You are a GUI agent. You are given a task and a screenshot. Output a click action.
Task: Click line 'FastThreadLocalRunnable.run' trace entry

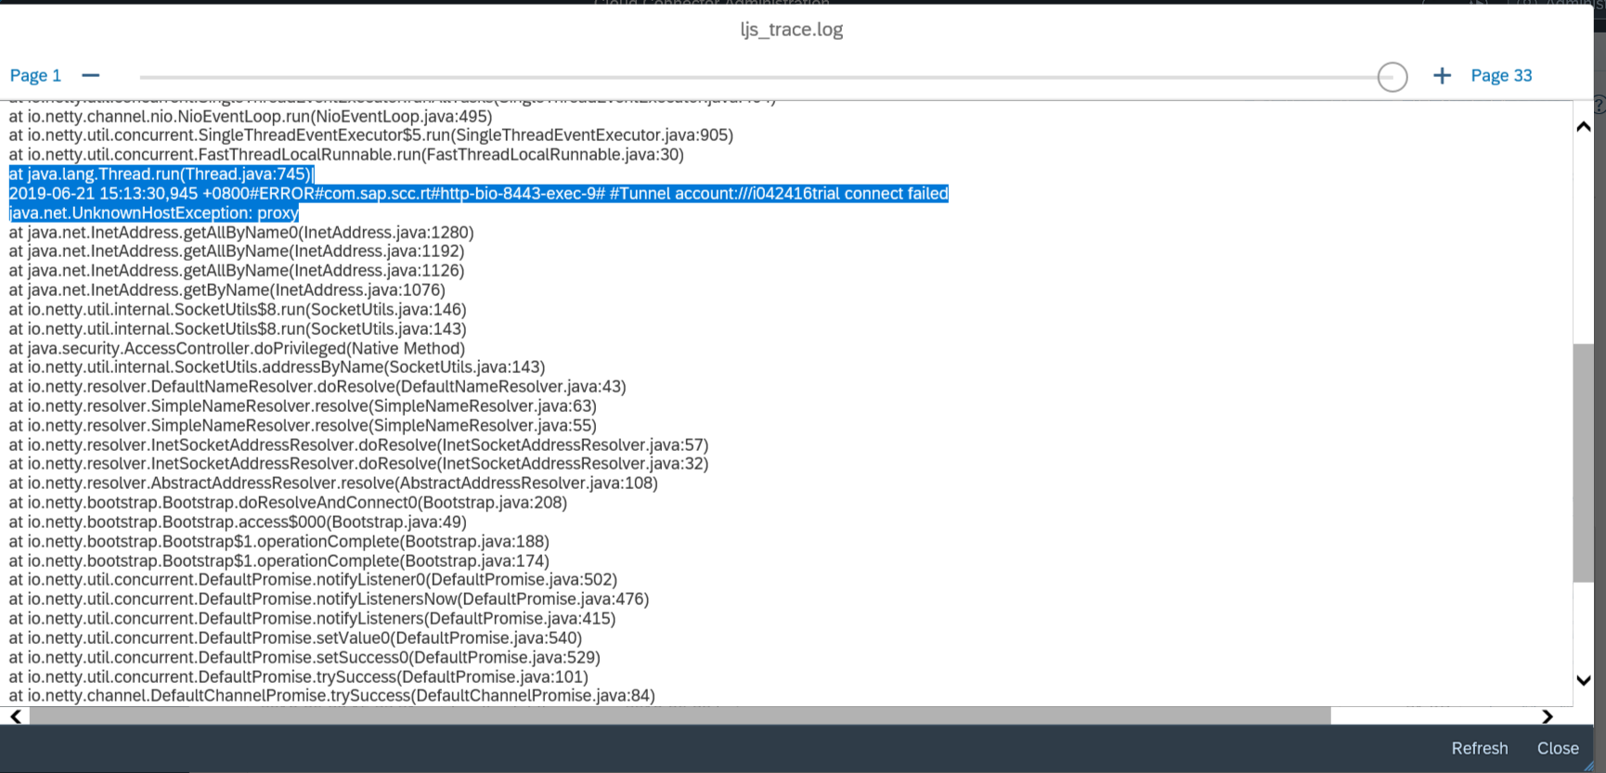[x=346, y=155]
